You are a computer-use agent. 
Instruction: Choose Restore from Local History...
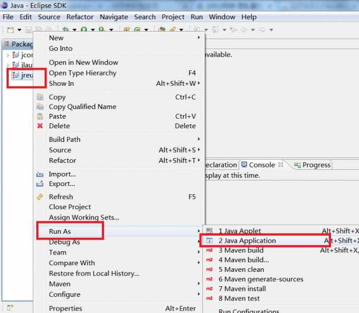click(x=119, y=273)
